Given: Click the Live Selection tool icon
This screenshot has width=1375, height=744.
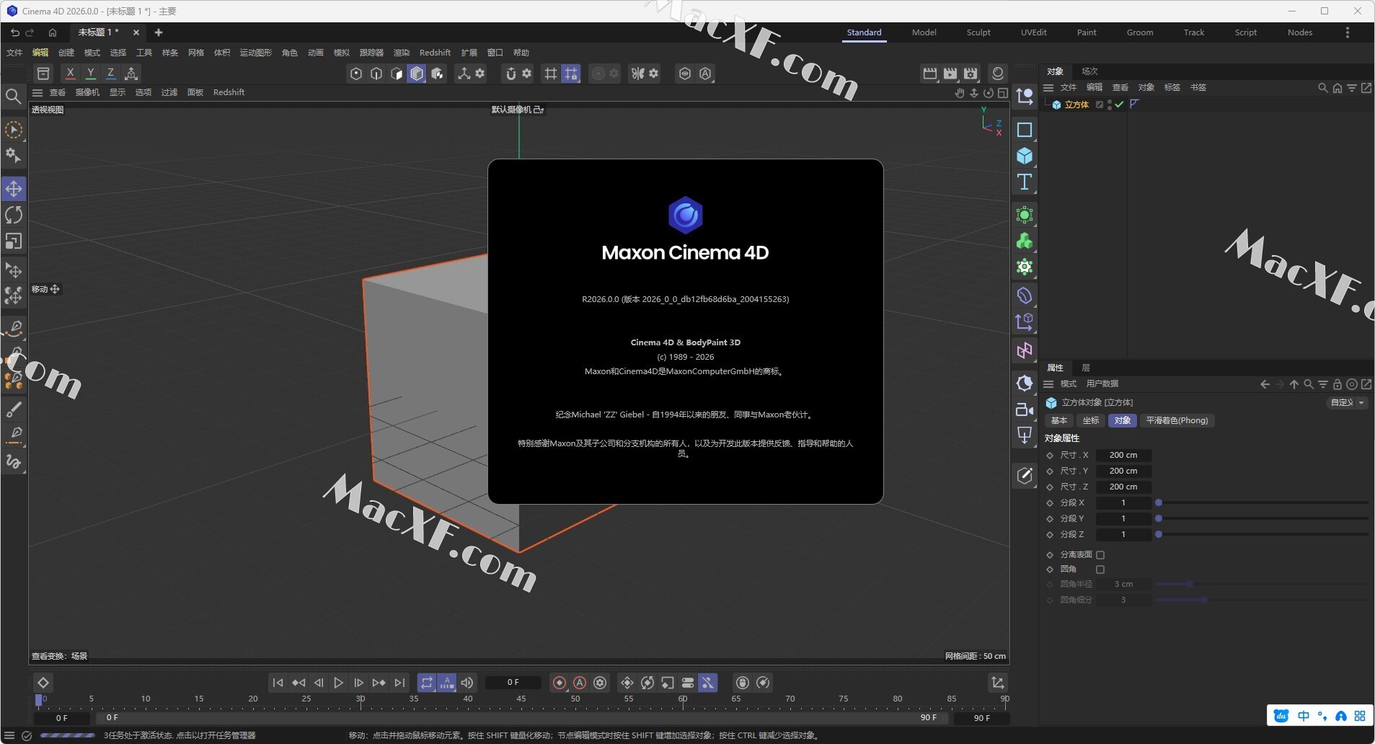Looking at the screenshot, I should [x=14, y=130].
